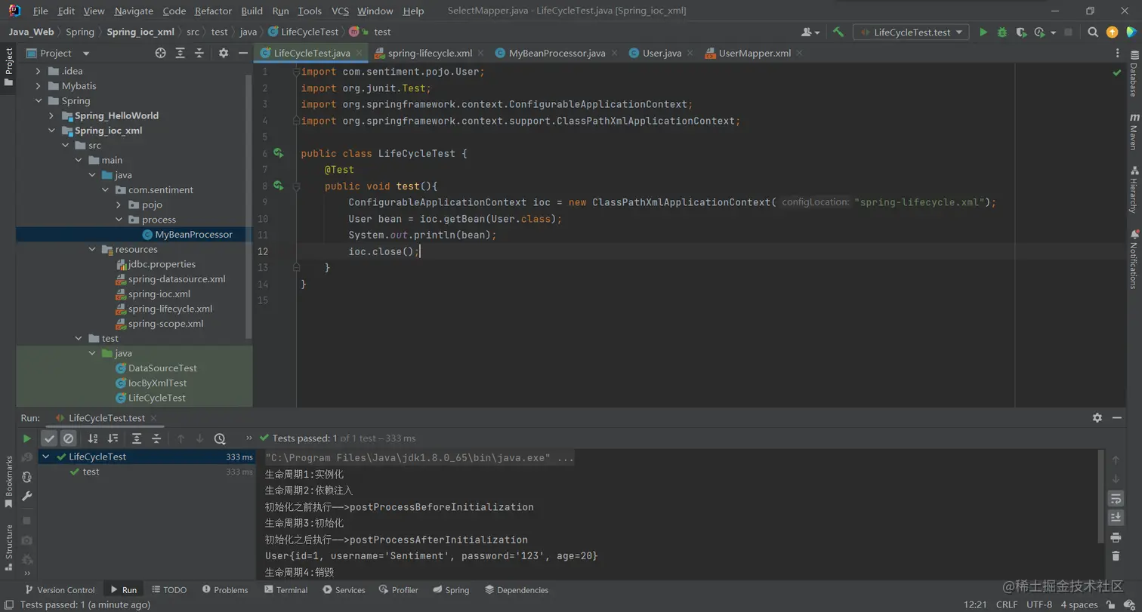The width and height of the screenshot is (1142, 612).
Task: Open the test history clock icon
Action: coord(220,438)
